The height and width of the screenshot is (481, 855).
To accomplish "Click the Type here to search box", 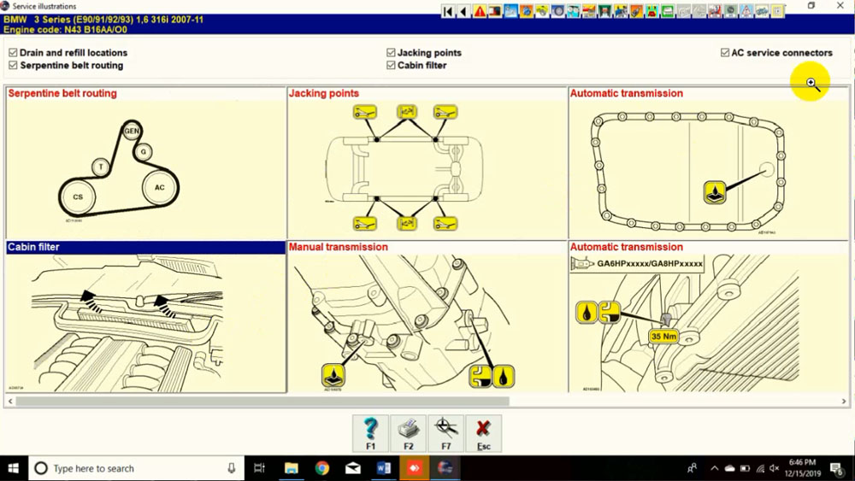I will 136,468.
